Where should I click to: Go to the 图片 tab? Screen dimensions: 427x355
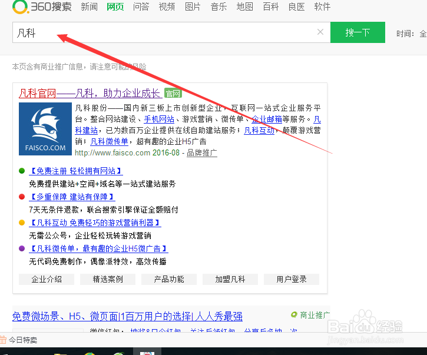[193, 6]
